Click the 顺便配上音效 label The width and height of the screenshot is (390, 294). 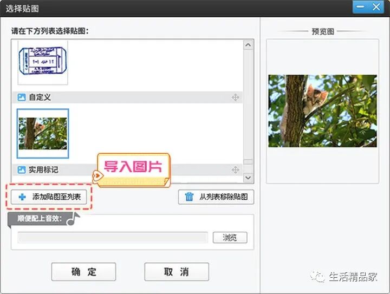tap(40, 218)
